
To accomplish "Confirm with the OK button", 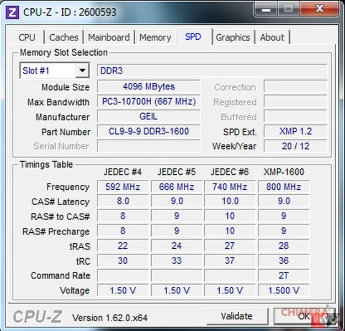I will click(304, 316).
